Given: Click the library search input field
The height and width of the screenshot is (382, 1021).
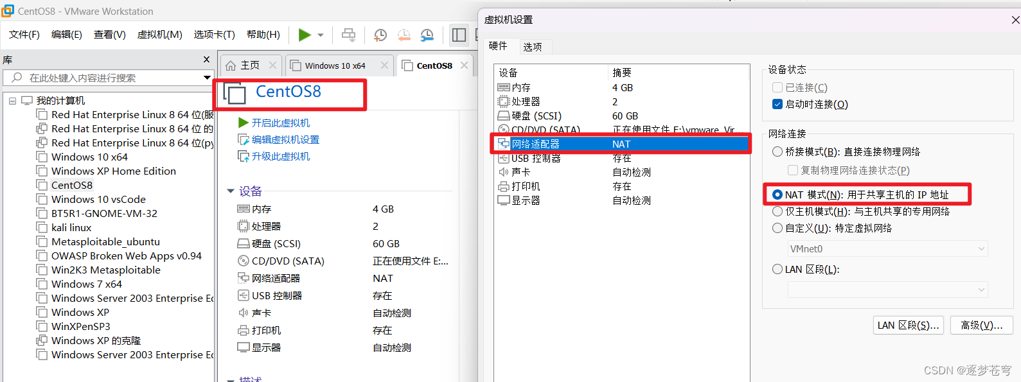Looking at the screenshot, I should [x=109, y=78].
